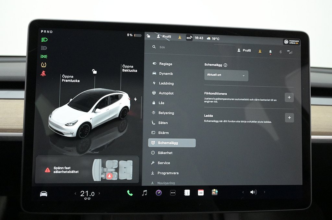Select Autopilot in the settings menu
This screenshot has height=220, width=332.
166,93
